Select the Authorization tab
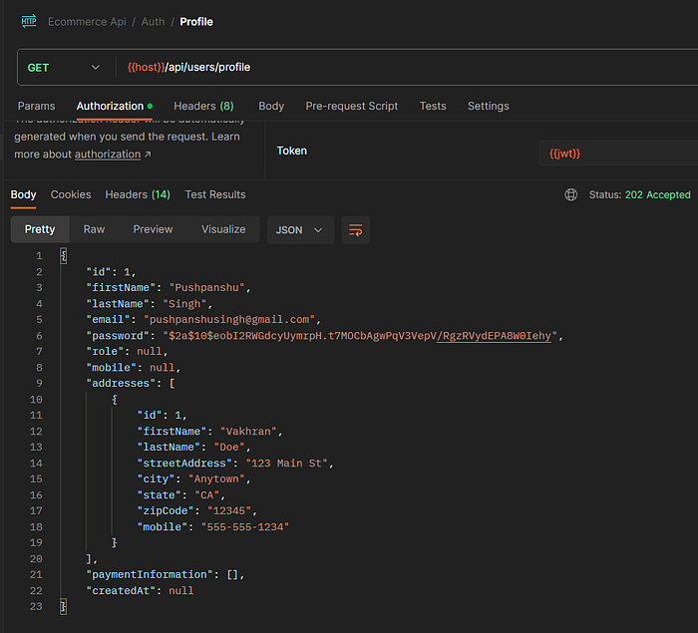698x633 pixels. point(111,107)
